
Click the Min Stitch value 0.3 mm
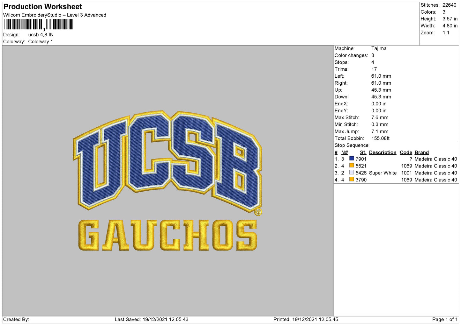380,124
